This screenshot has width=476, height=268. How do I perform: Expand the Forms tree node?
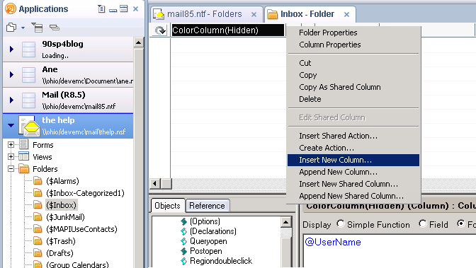11,145
